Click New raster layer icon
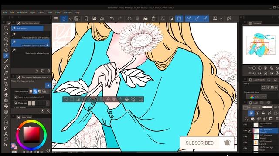 (247, 119)
